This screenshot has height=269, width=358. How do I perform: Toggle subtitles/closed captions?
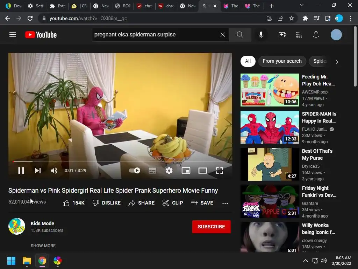(152, 171)
